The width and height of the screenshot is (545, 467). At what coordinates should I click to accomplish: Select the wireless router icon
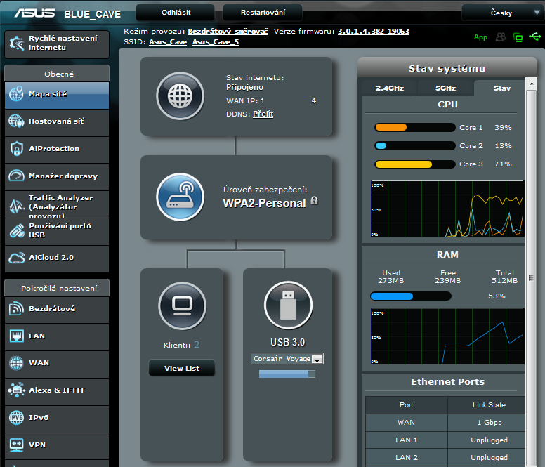tap(180, 197)
